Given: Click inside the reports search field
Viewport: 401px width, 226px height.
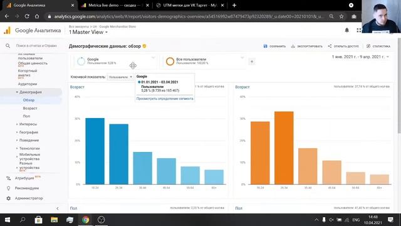Looking at the screenshot, I should click(x=36, y=46).
